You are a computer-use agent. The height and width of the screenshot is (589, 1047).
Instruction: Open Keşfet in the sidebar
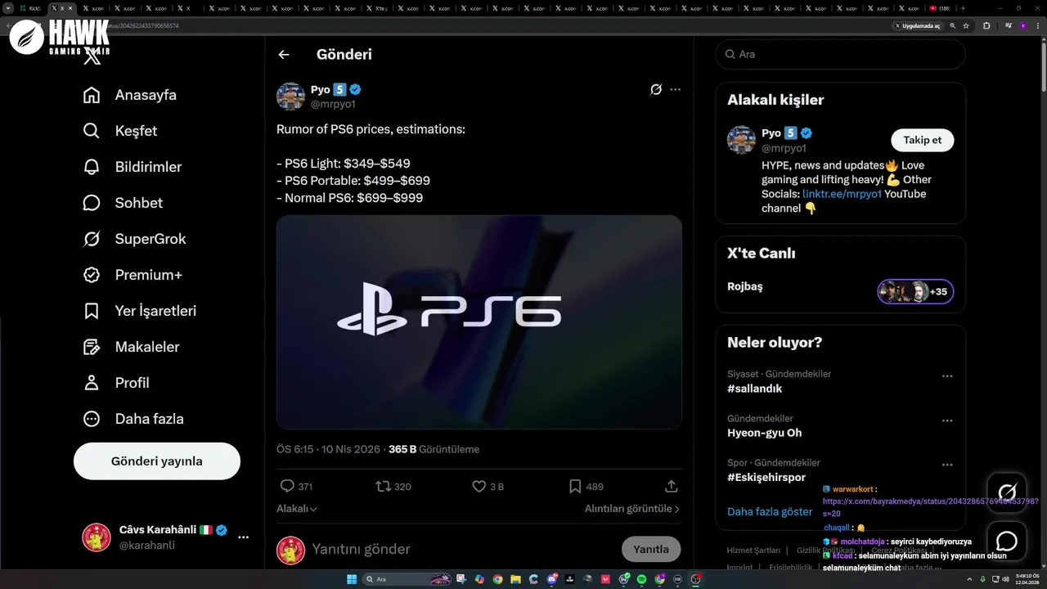(x=120, y=131)
